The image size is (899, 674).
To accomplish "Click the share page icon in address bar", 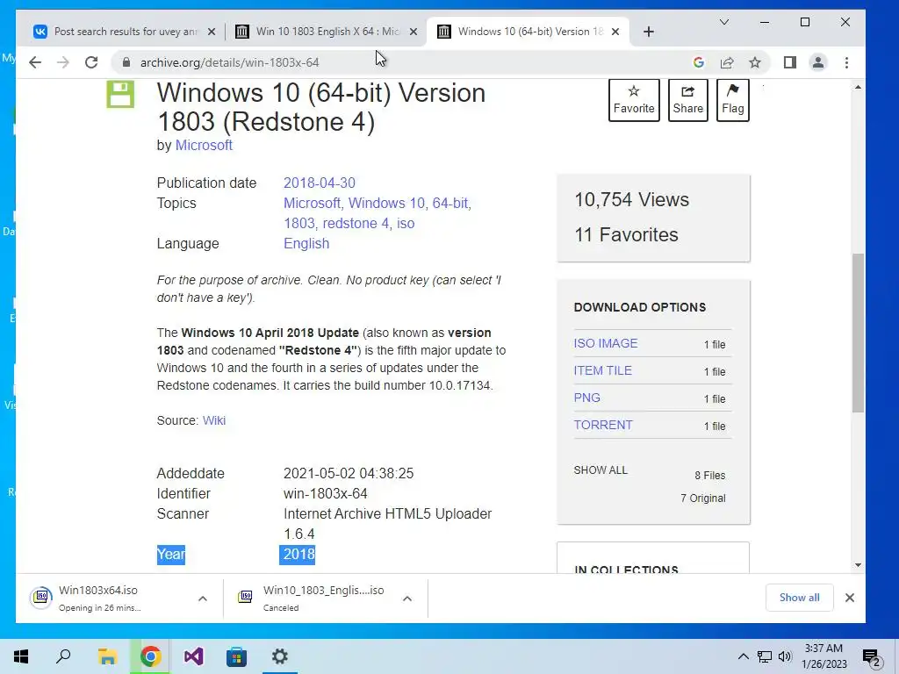I will coord(727,62).
